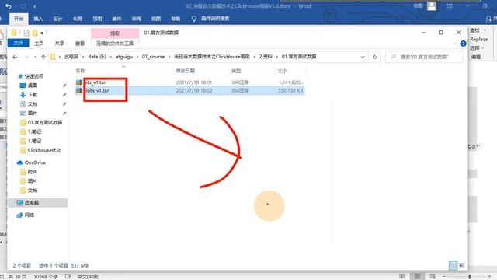Open Clickhouse优化 folder in navigation pane

click(44, 150)
